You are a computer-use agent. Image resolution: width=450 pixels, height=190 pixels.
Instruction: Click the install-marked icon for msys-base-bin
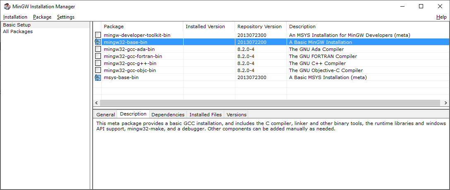point(98,77)
